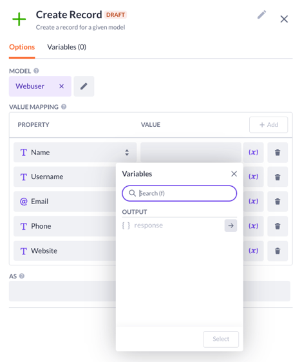Delete the Name mapping row
Screen dimensions: 302x362
point(278,153)
